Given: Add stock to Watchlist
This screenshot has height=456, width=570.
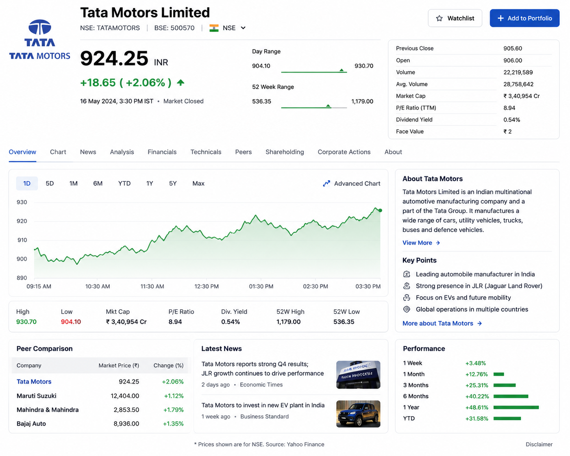Looking at the screenshot, I should 455,18.
